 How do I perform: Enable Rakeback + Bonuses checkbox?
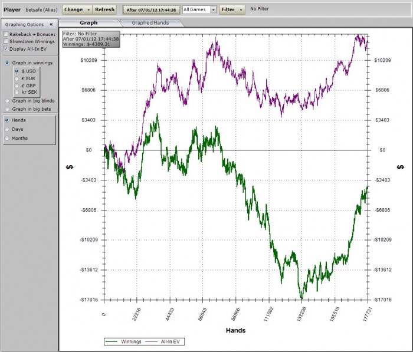click(5, 34)
